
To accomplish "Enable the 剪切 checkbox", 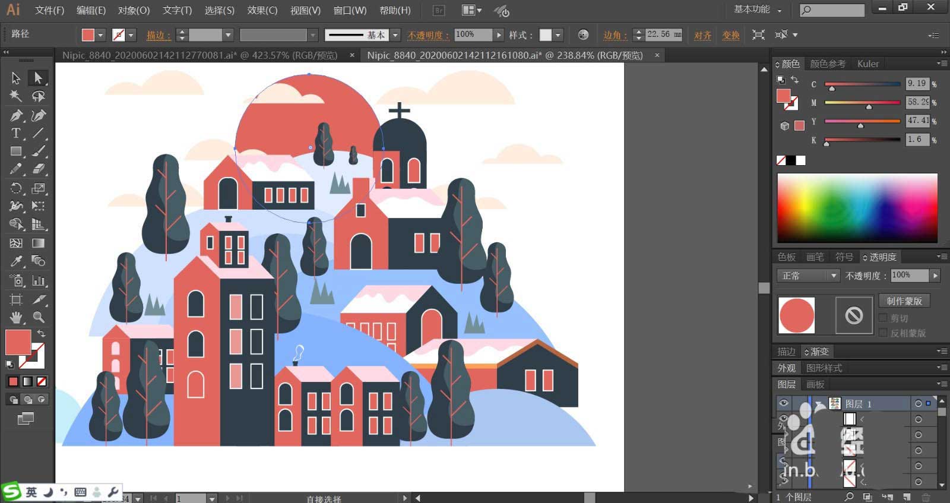I will coord(883,318).
